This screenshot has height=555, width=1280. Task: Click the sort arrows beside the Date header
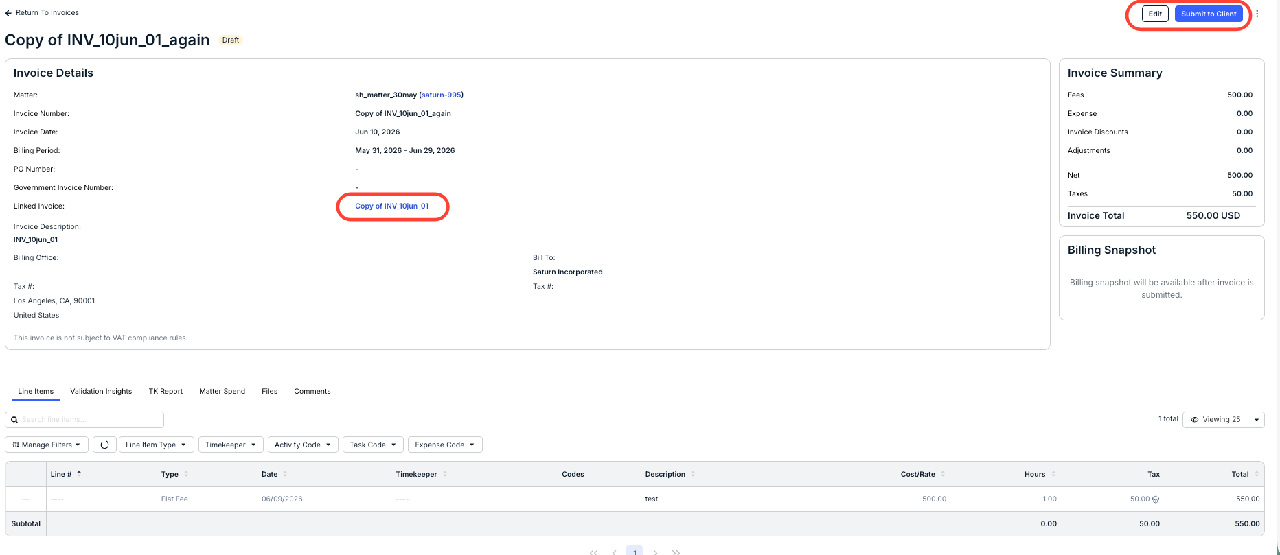(285, 474)
